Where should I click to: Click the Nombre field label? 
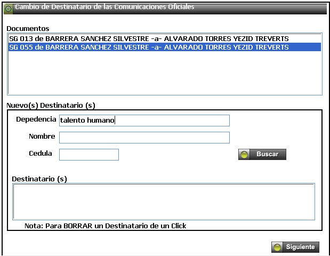[x=42, y=137]
